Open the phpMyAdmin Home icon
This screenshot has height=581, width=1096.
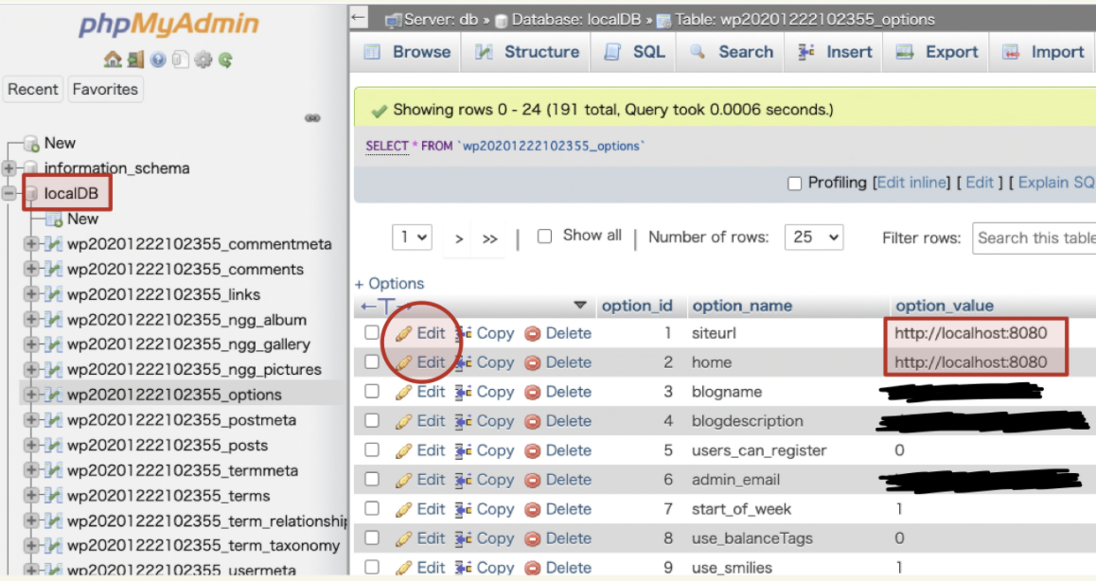112,61
